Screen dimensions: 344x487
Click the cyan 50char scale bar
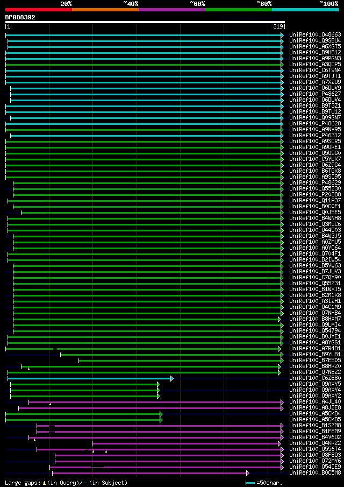pyautogui.click(x=250, y=483)
